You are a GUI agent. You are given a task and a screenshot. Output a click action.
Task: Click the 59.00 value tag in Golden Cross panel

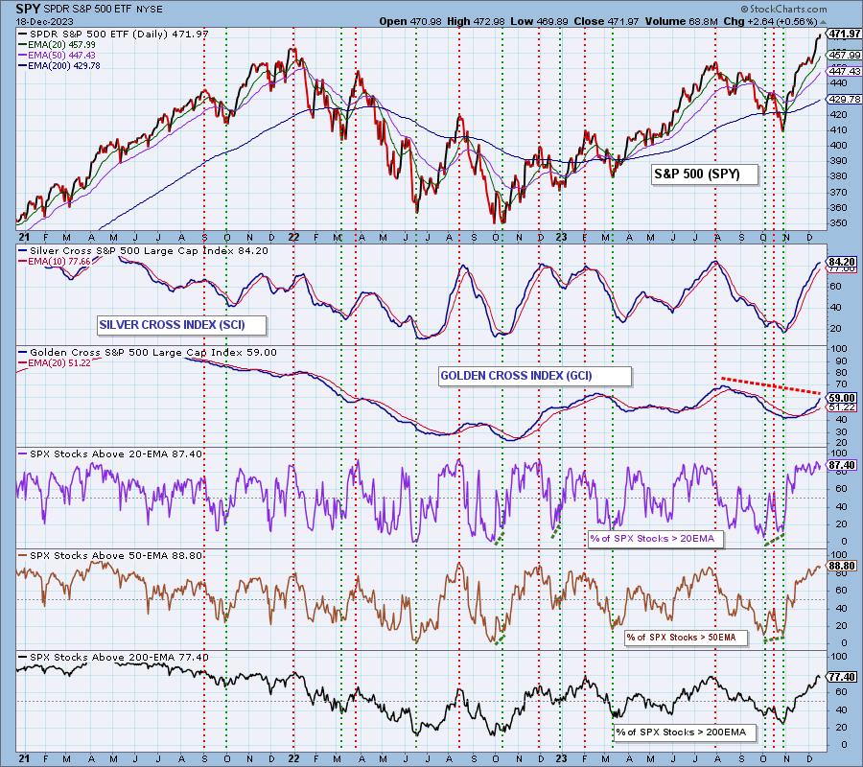tap(842, 397)
